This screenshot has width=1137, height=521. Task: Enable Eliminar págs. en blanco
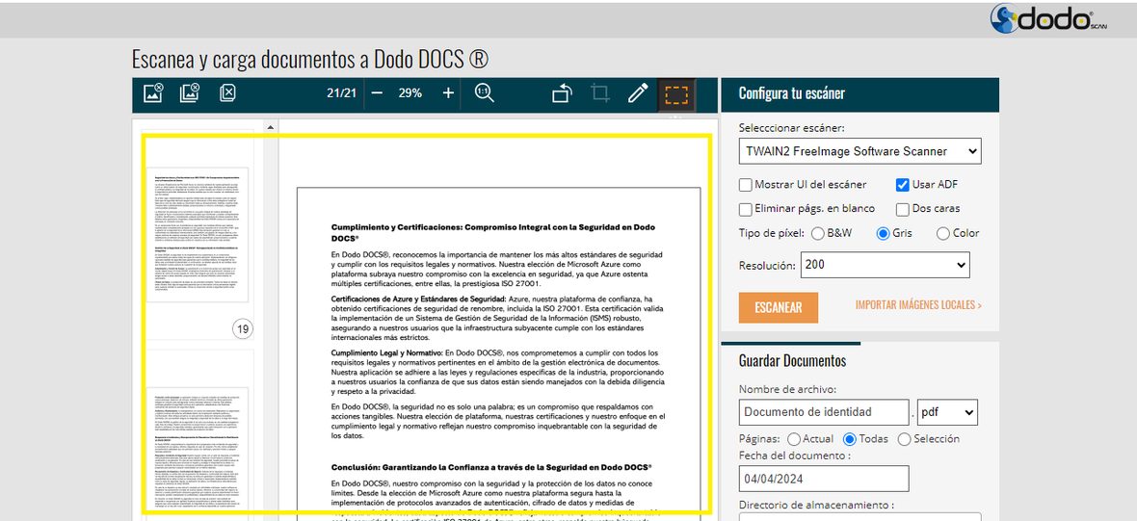pos(746,209)
